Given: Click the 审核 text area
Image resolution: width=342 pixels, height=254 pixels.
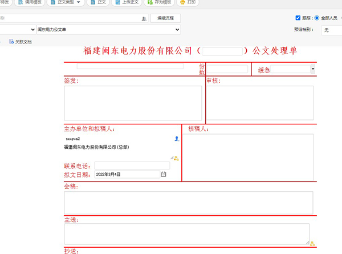Looking at the screenshot, I should pyautogui.click(x=260, y=103).
